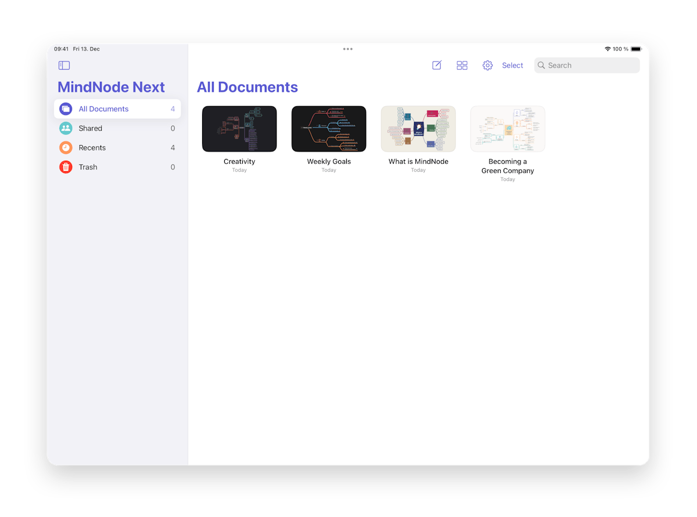Open the MindNode Next title link
Image resolution: width=697 pixels, height=517 pixels.
(x=111, y=87)
